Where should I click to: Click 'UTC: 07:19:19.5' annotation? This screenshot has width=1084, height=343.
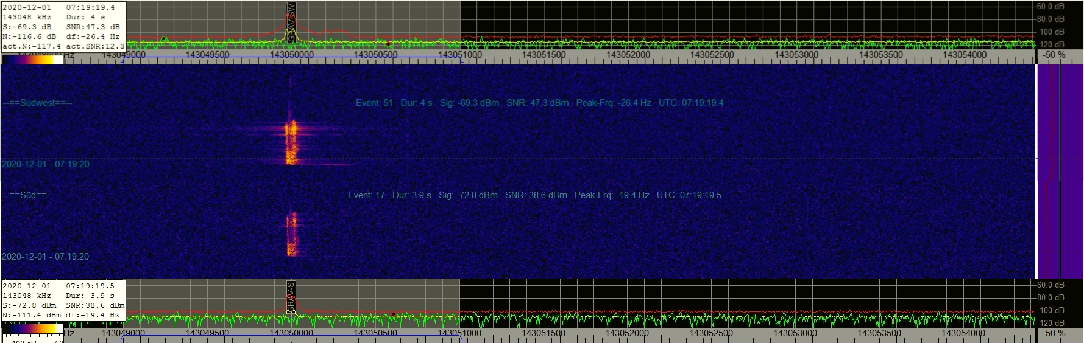click(x=689, y=195)
